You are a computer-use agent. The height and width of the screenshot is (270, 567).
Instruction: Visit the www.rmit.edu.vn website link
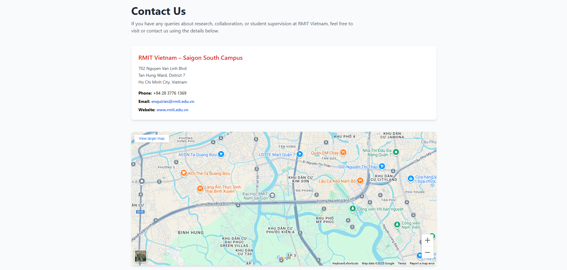pyautogui.click(x=173, y=110)
